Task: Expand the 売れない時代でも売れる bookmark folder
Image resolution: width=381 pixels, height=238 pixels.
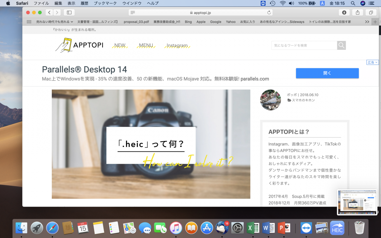Action: click(53, 22)
